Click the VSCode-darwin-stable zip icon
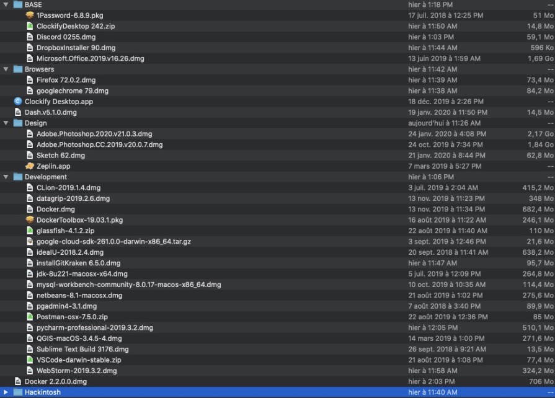This screenshot has width=555, height=398. 30,360
